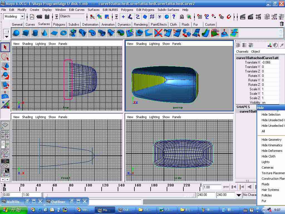The height and width of the screenshot is (214, 285).
Task: Open the Panels menu of the top viewport
Action: (x=63, y=44)
